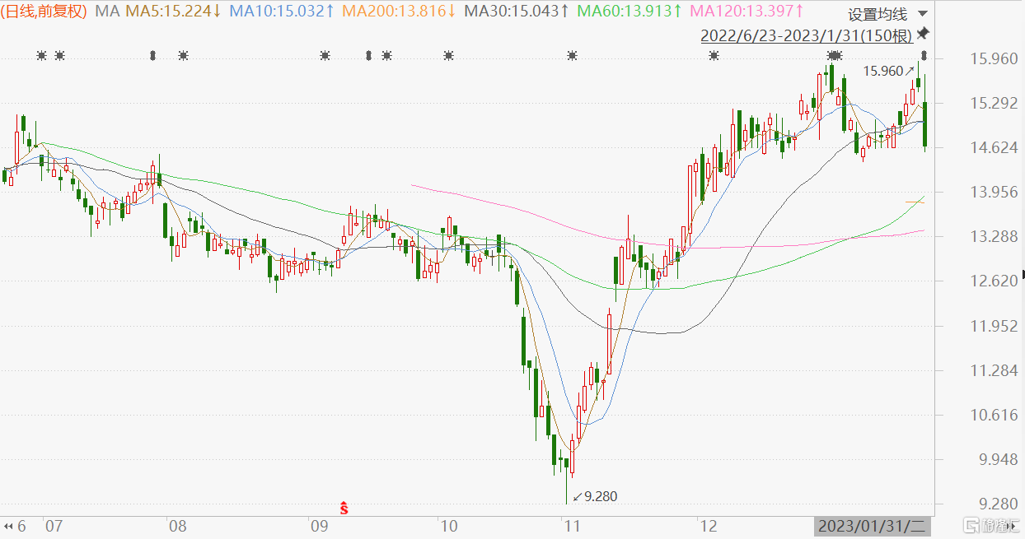
Task: Click the red S marker near the 09 axis label
Action: point(344,507)
